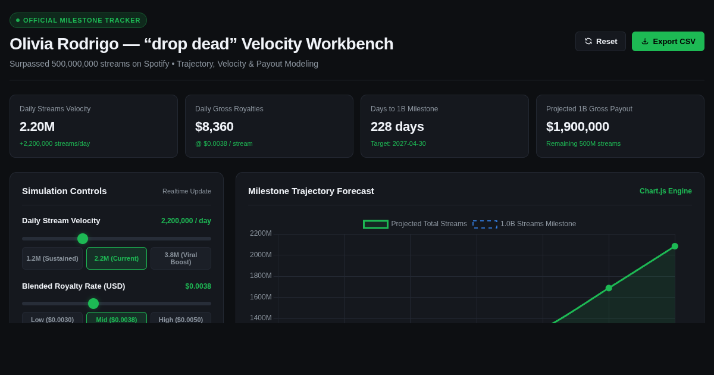Image resolution: width=714 pixels, height=375 pixels.
Task: Click the $0.0038 royalty rate readout
Action: tap(198, 286)
